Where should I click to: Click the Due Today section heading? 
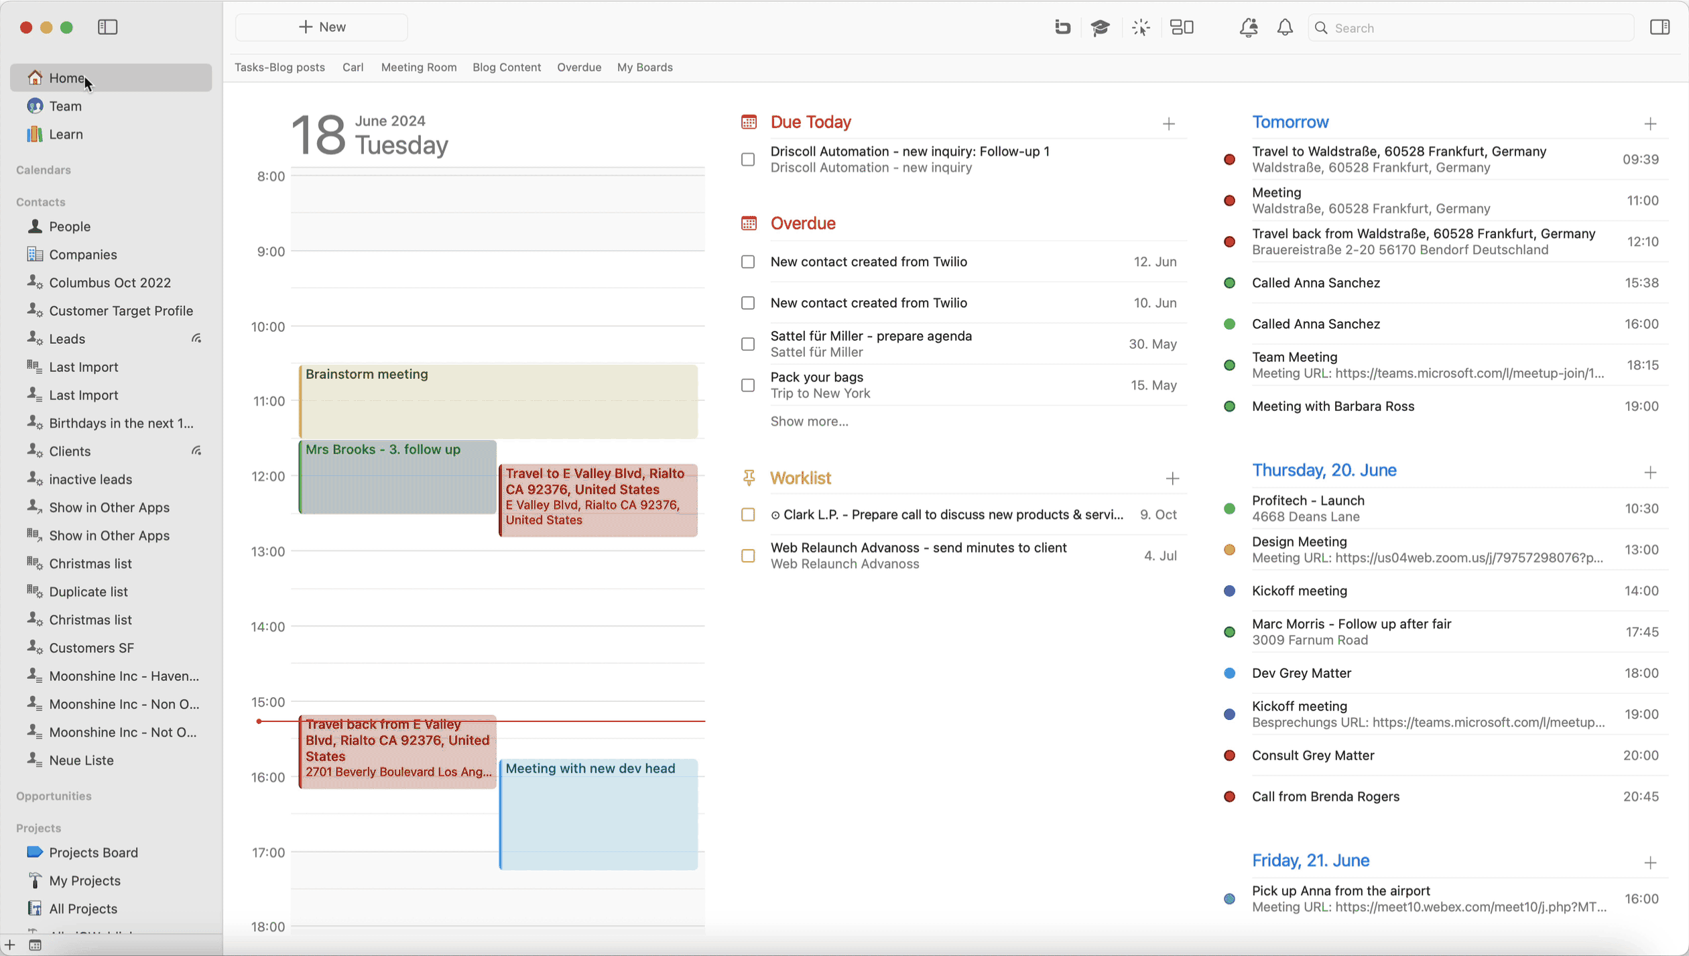point(811,122)
